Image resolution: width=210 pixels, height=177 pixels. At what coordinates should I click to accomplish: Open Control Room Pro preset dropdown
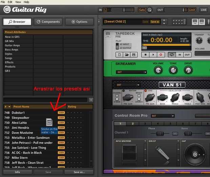(163, 116)
